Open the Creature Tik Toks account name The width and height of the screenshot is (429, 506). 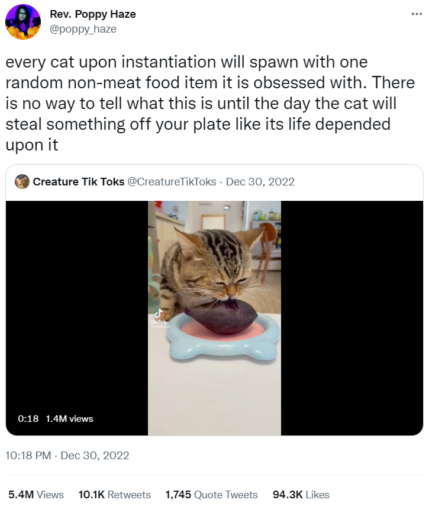point(79,182)
